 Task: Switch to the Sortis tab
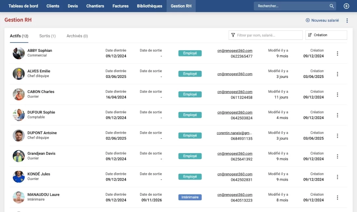click(x=47, y=36)
